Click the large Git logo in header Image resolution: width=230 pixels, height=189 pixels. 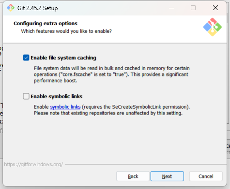click(212, 27)
